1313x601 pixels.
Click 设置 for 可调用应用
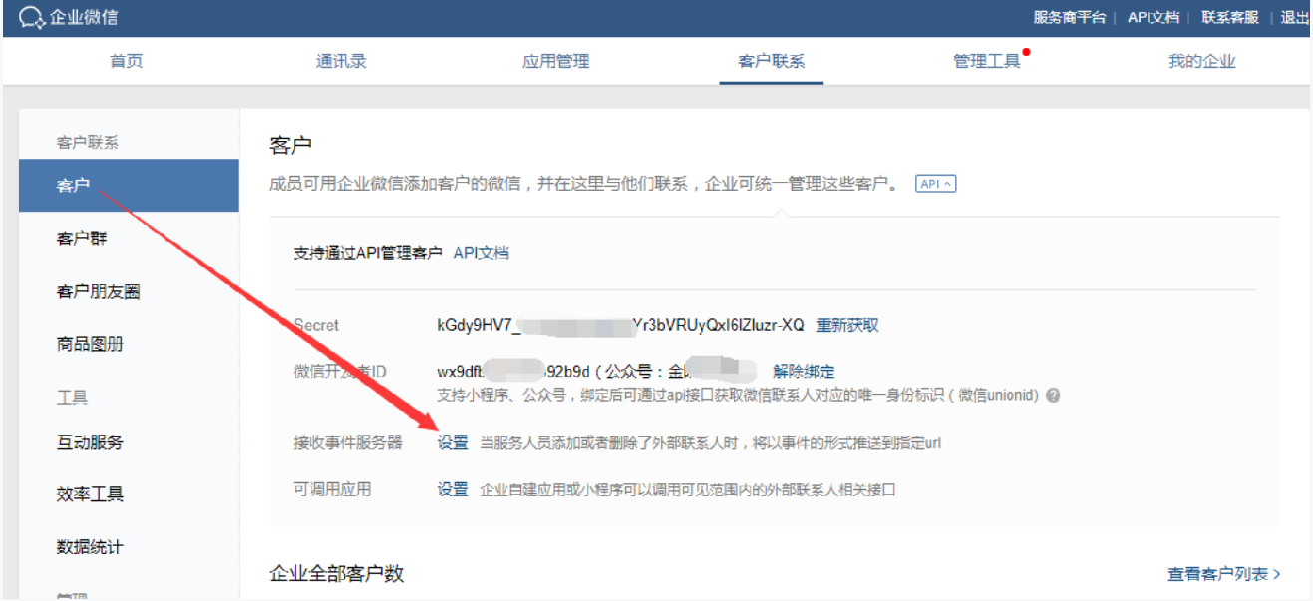coord(453,489)
